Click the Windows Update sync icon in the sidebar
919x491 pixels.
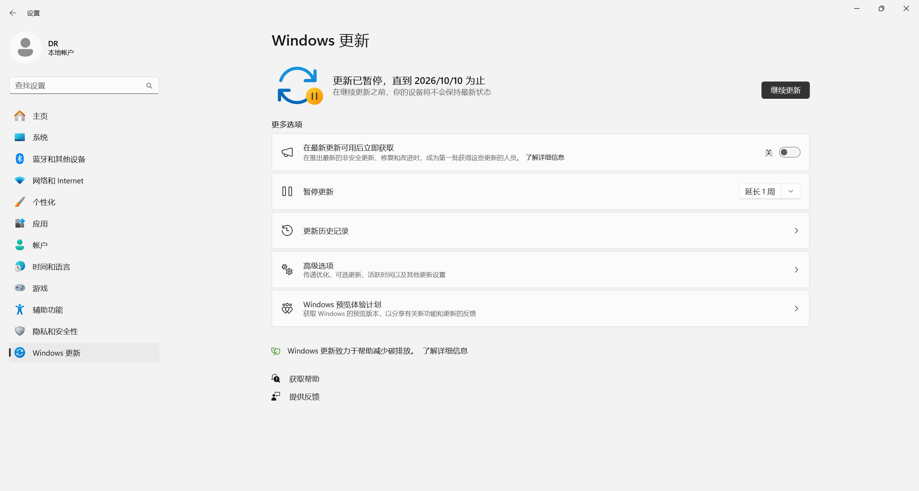pyautogui.click(x=20, y=352)
